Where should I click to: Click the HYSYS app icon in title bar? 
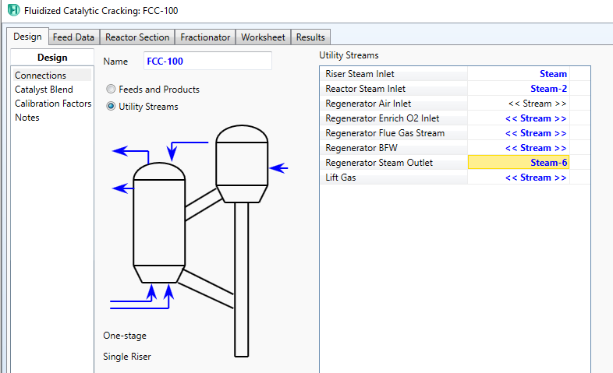(x=13, y=10)
